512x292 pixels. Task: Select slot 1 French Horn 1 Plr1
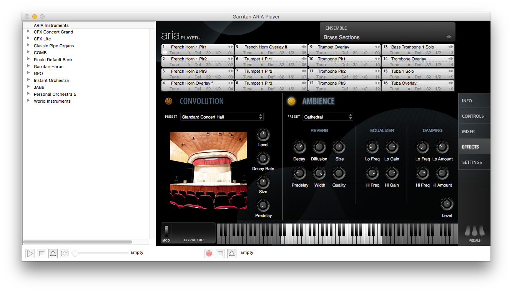click(x=198, y=50)
